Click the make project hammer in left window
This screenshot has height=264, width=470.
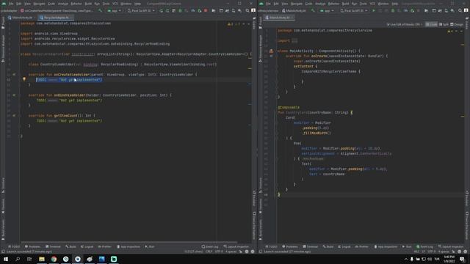pos(100,10)
